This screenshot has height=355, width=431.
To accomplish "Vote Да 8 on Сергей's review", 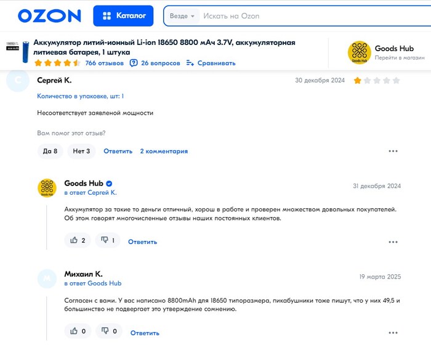I will click(x=50, y=151).
